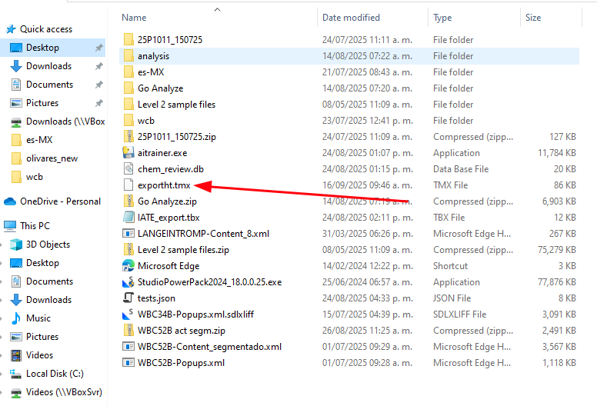Click the Quick access star icon
This screenshot has width=597, height=406.
click(x=11, y=29)
